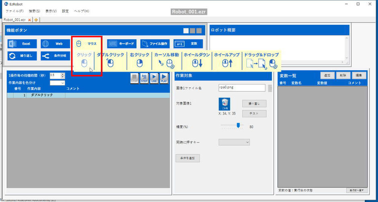Choose the ホイールダウン mouse action

pos(197,60)
